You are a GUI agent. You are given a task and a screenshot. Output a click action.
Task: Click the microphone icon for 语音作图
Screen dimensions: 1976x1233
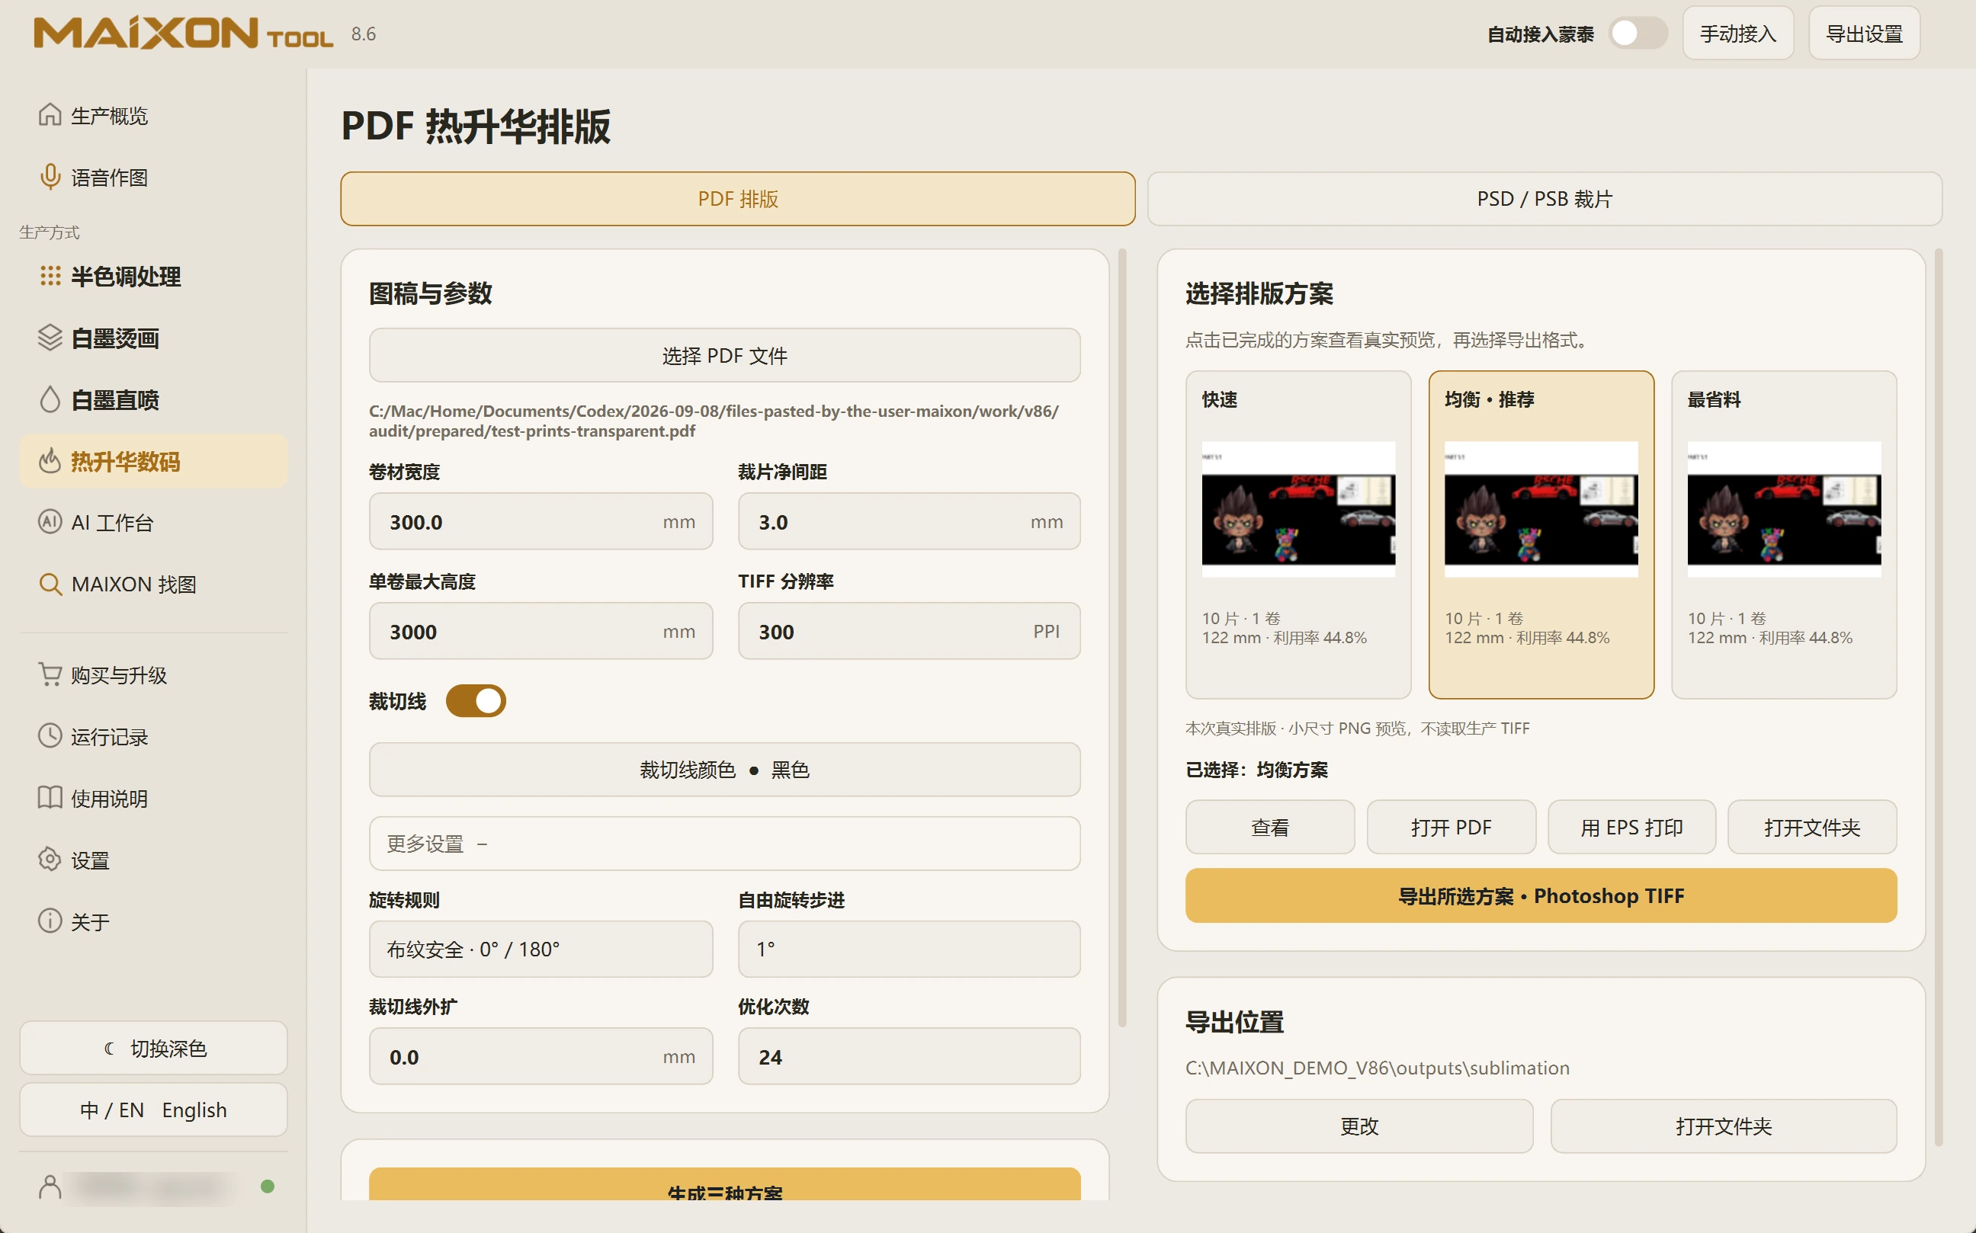point(50,177)
